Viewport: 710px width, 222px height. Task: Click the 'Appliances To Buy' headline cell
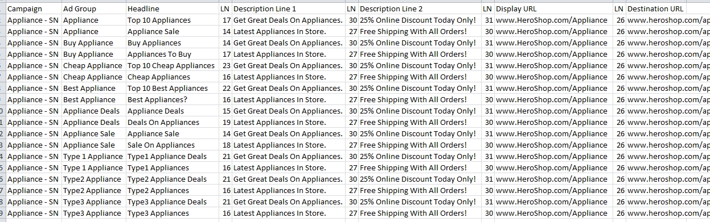(172, 55)
